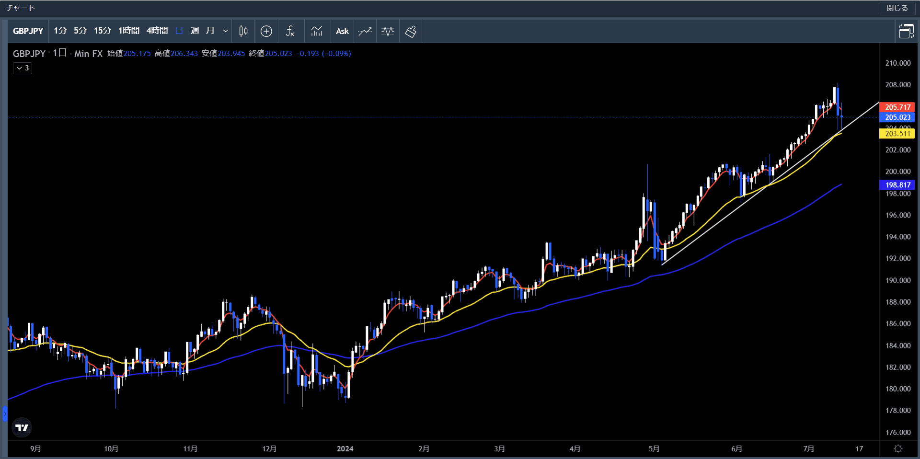This screenshot has width=920, height=459.
Task: Click the yellow 203.511 price label
Action: pyautogui.click(x=897, y=134)
